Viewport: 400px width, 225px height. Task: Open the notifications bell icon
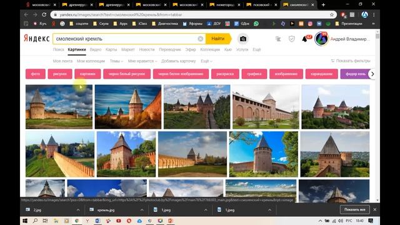tap(304, 39)
